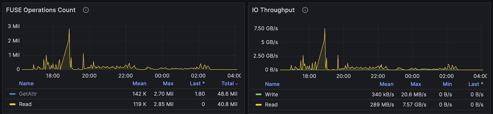Open info icon beside IO Throughput title
Image resolution: width=493 pixels, height=114 pixels.
[305, 10]
